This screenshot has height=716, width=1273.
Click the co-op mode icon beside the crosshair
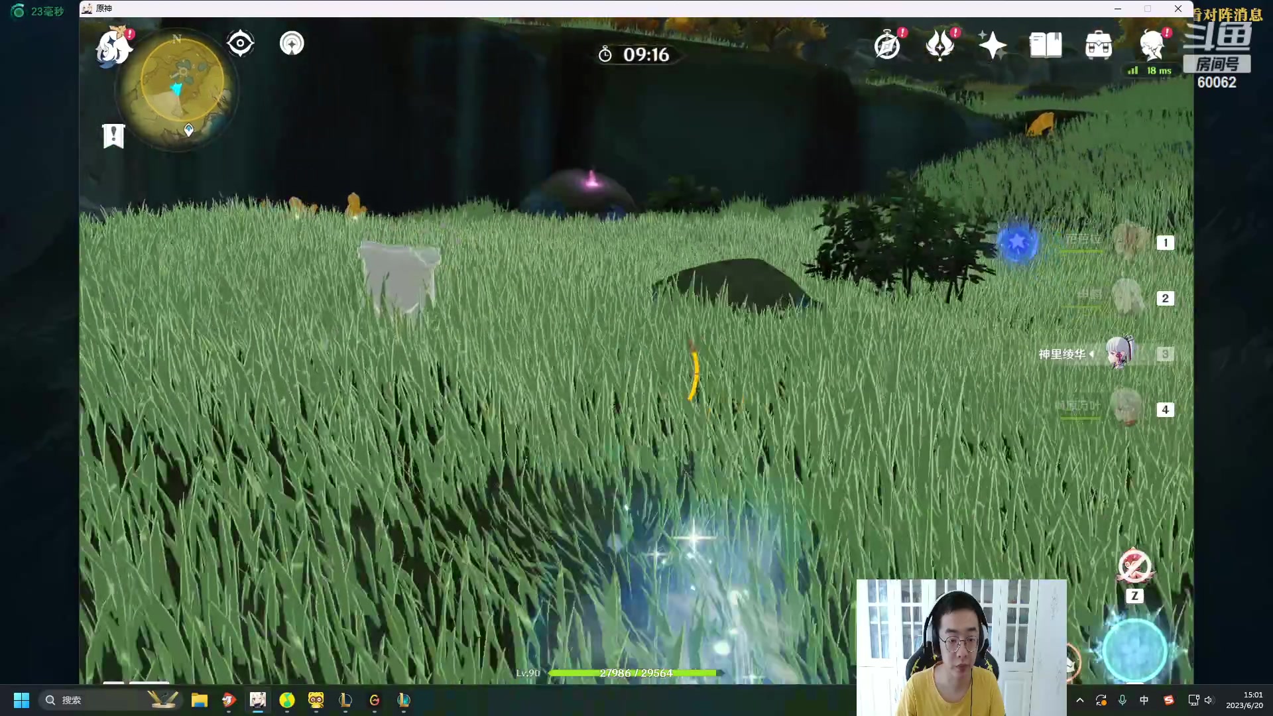pos(292,44)
